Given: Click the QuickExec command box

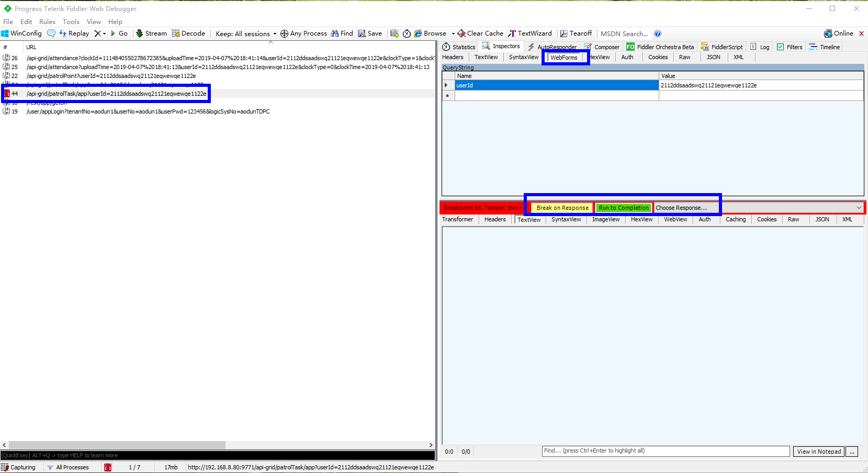Looking at the screenshot, I should (x=218, y=455).
